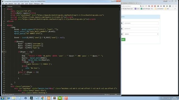Screen dimensions: 179x100
Task: Click the taskbar clock
Action: [x=175, y=98]
